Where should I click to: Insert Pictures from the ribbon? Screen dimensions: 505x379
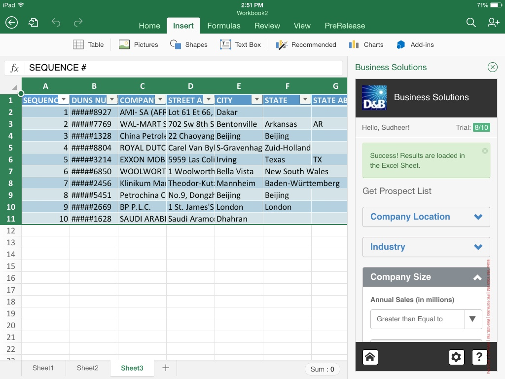point(139,44)
